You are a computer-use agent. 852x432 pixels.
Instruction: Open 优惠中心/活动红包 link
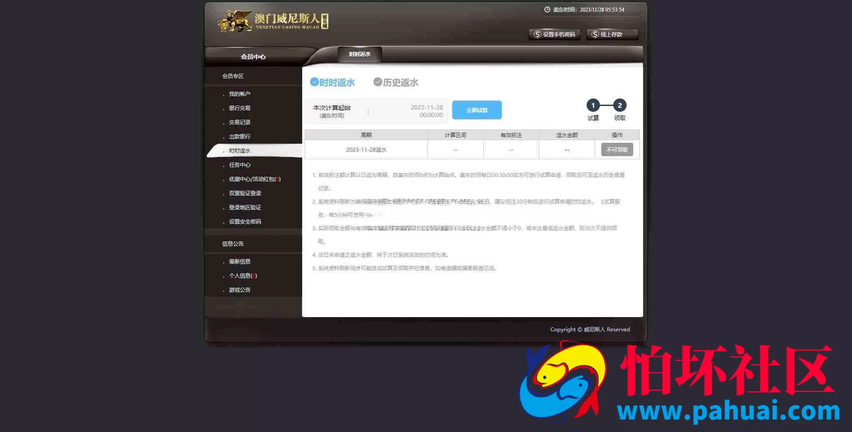click(255, 179)
